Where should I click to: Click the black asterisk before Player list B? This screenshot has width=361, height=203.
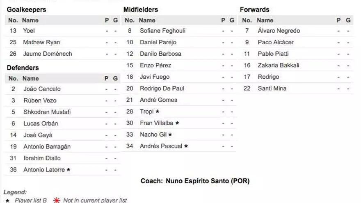pyautogui.click(x=7, y=201)
